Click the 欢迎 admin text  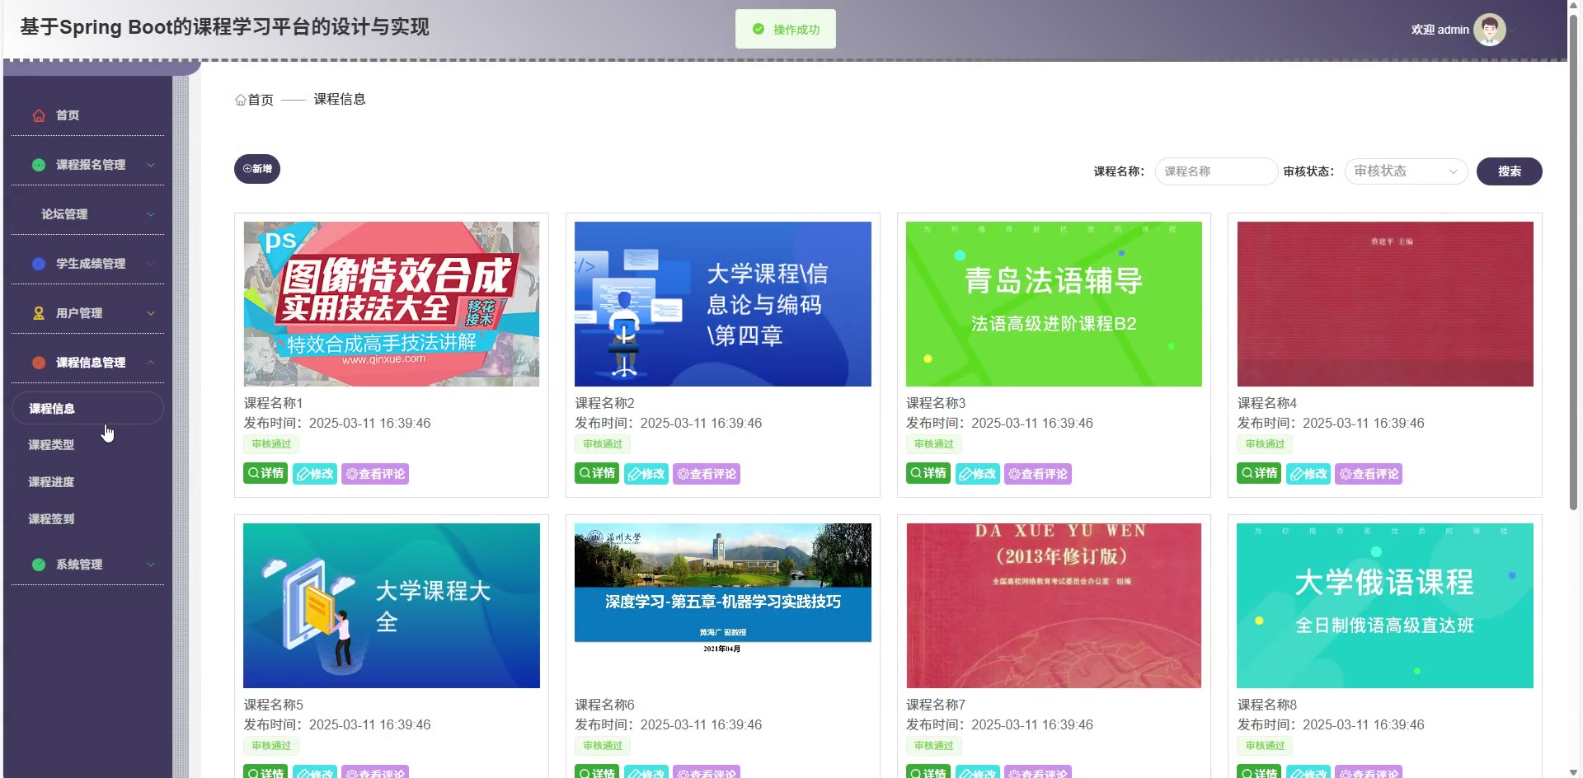coord(1440,30)
